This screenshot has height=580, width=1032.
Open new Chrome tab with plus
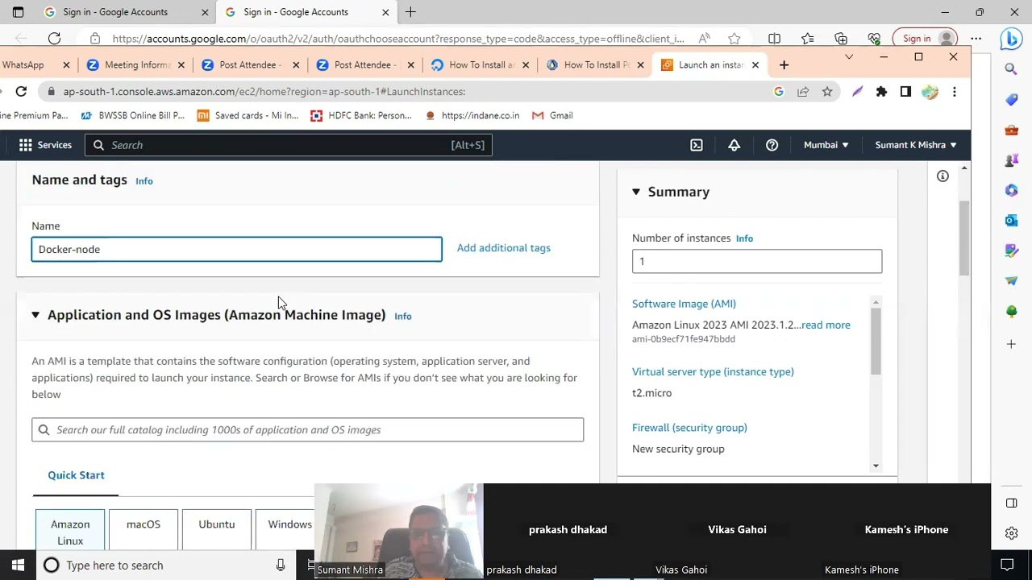[784, 65]
